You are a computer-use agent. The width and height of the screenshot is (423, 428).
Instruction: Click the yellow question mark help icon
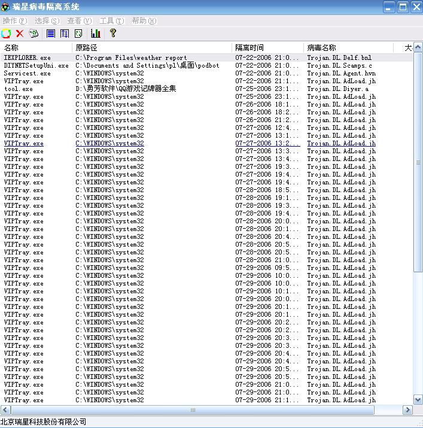click(112, 34)
